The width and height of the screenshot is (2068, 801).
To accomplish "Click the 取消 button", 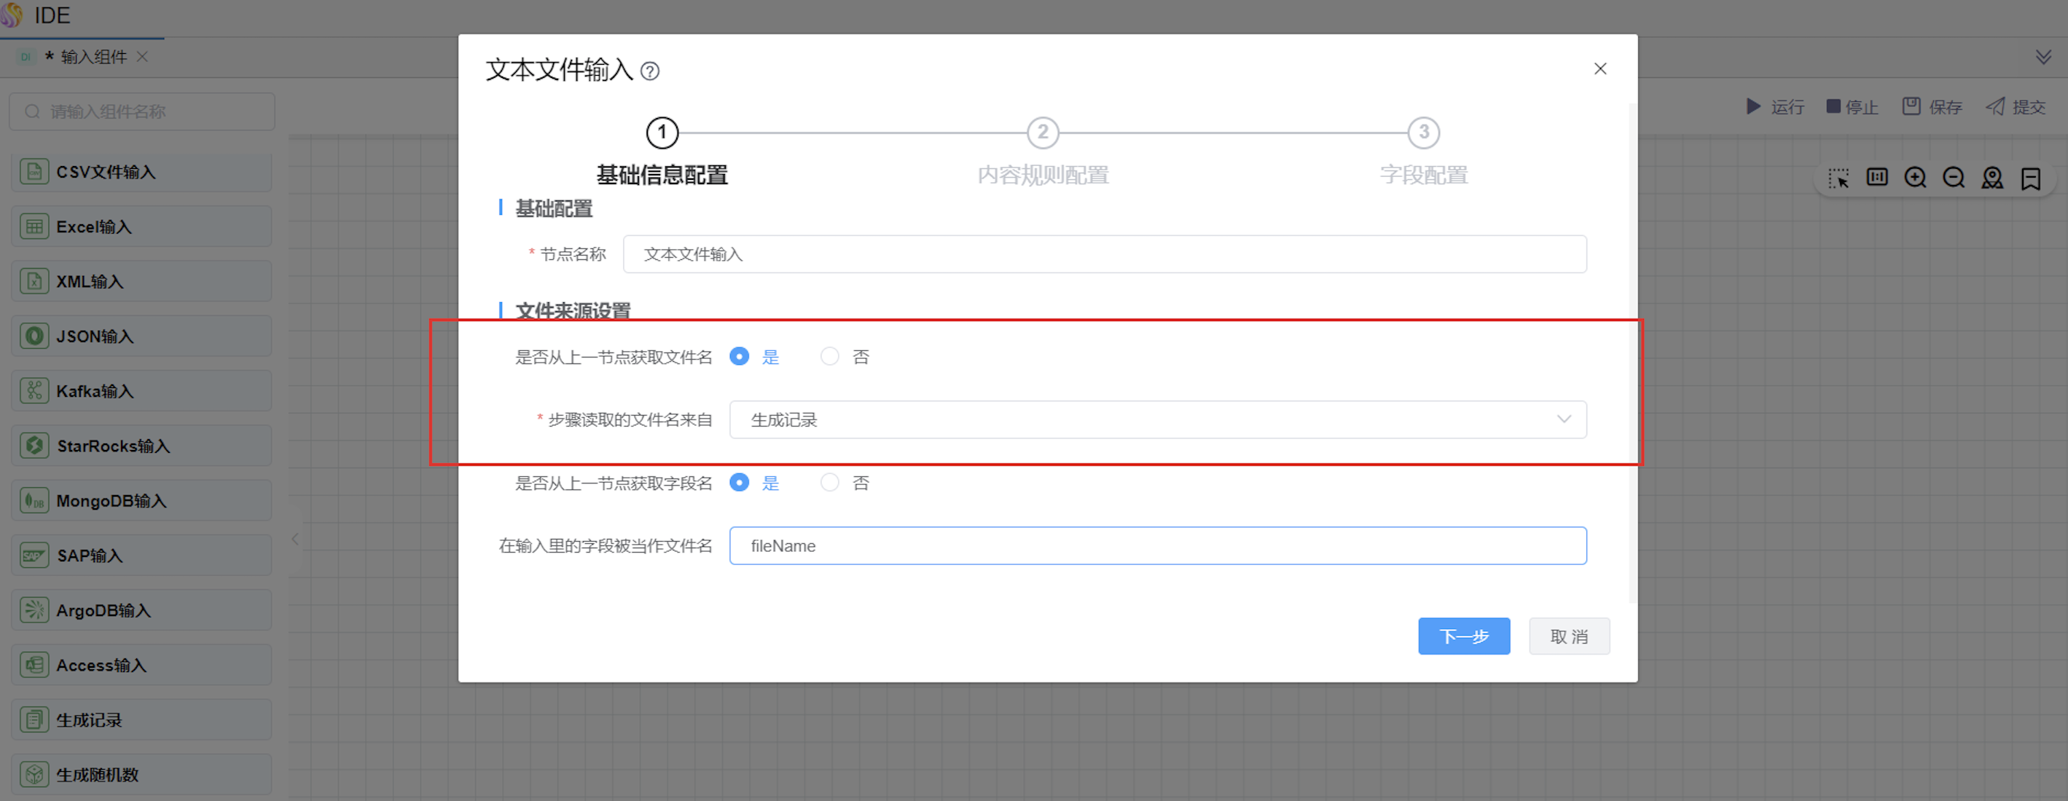I will (x=1569, y=636).
